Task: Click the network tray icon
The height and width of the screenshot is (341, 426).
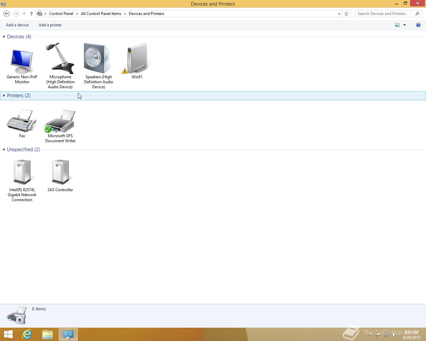Action: [387, 335]
